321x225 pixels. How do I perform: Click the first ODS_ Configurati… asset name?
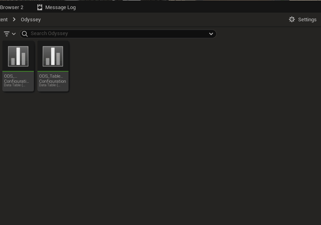[17, 78]
